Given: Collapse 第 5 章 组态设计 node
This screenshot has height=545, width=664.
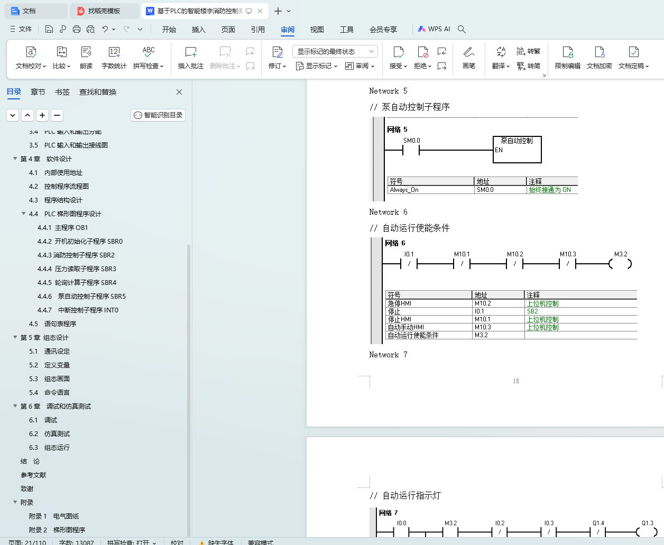Looking at the screenshot, I should (x=15, y=337).
